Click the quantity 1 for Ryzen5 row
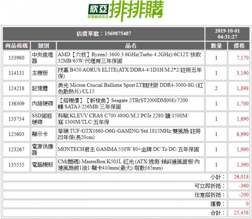Viewport: 252px width, 219px height. click(x=216, y=58)
